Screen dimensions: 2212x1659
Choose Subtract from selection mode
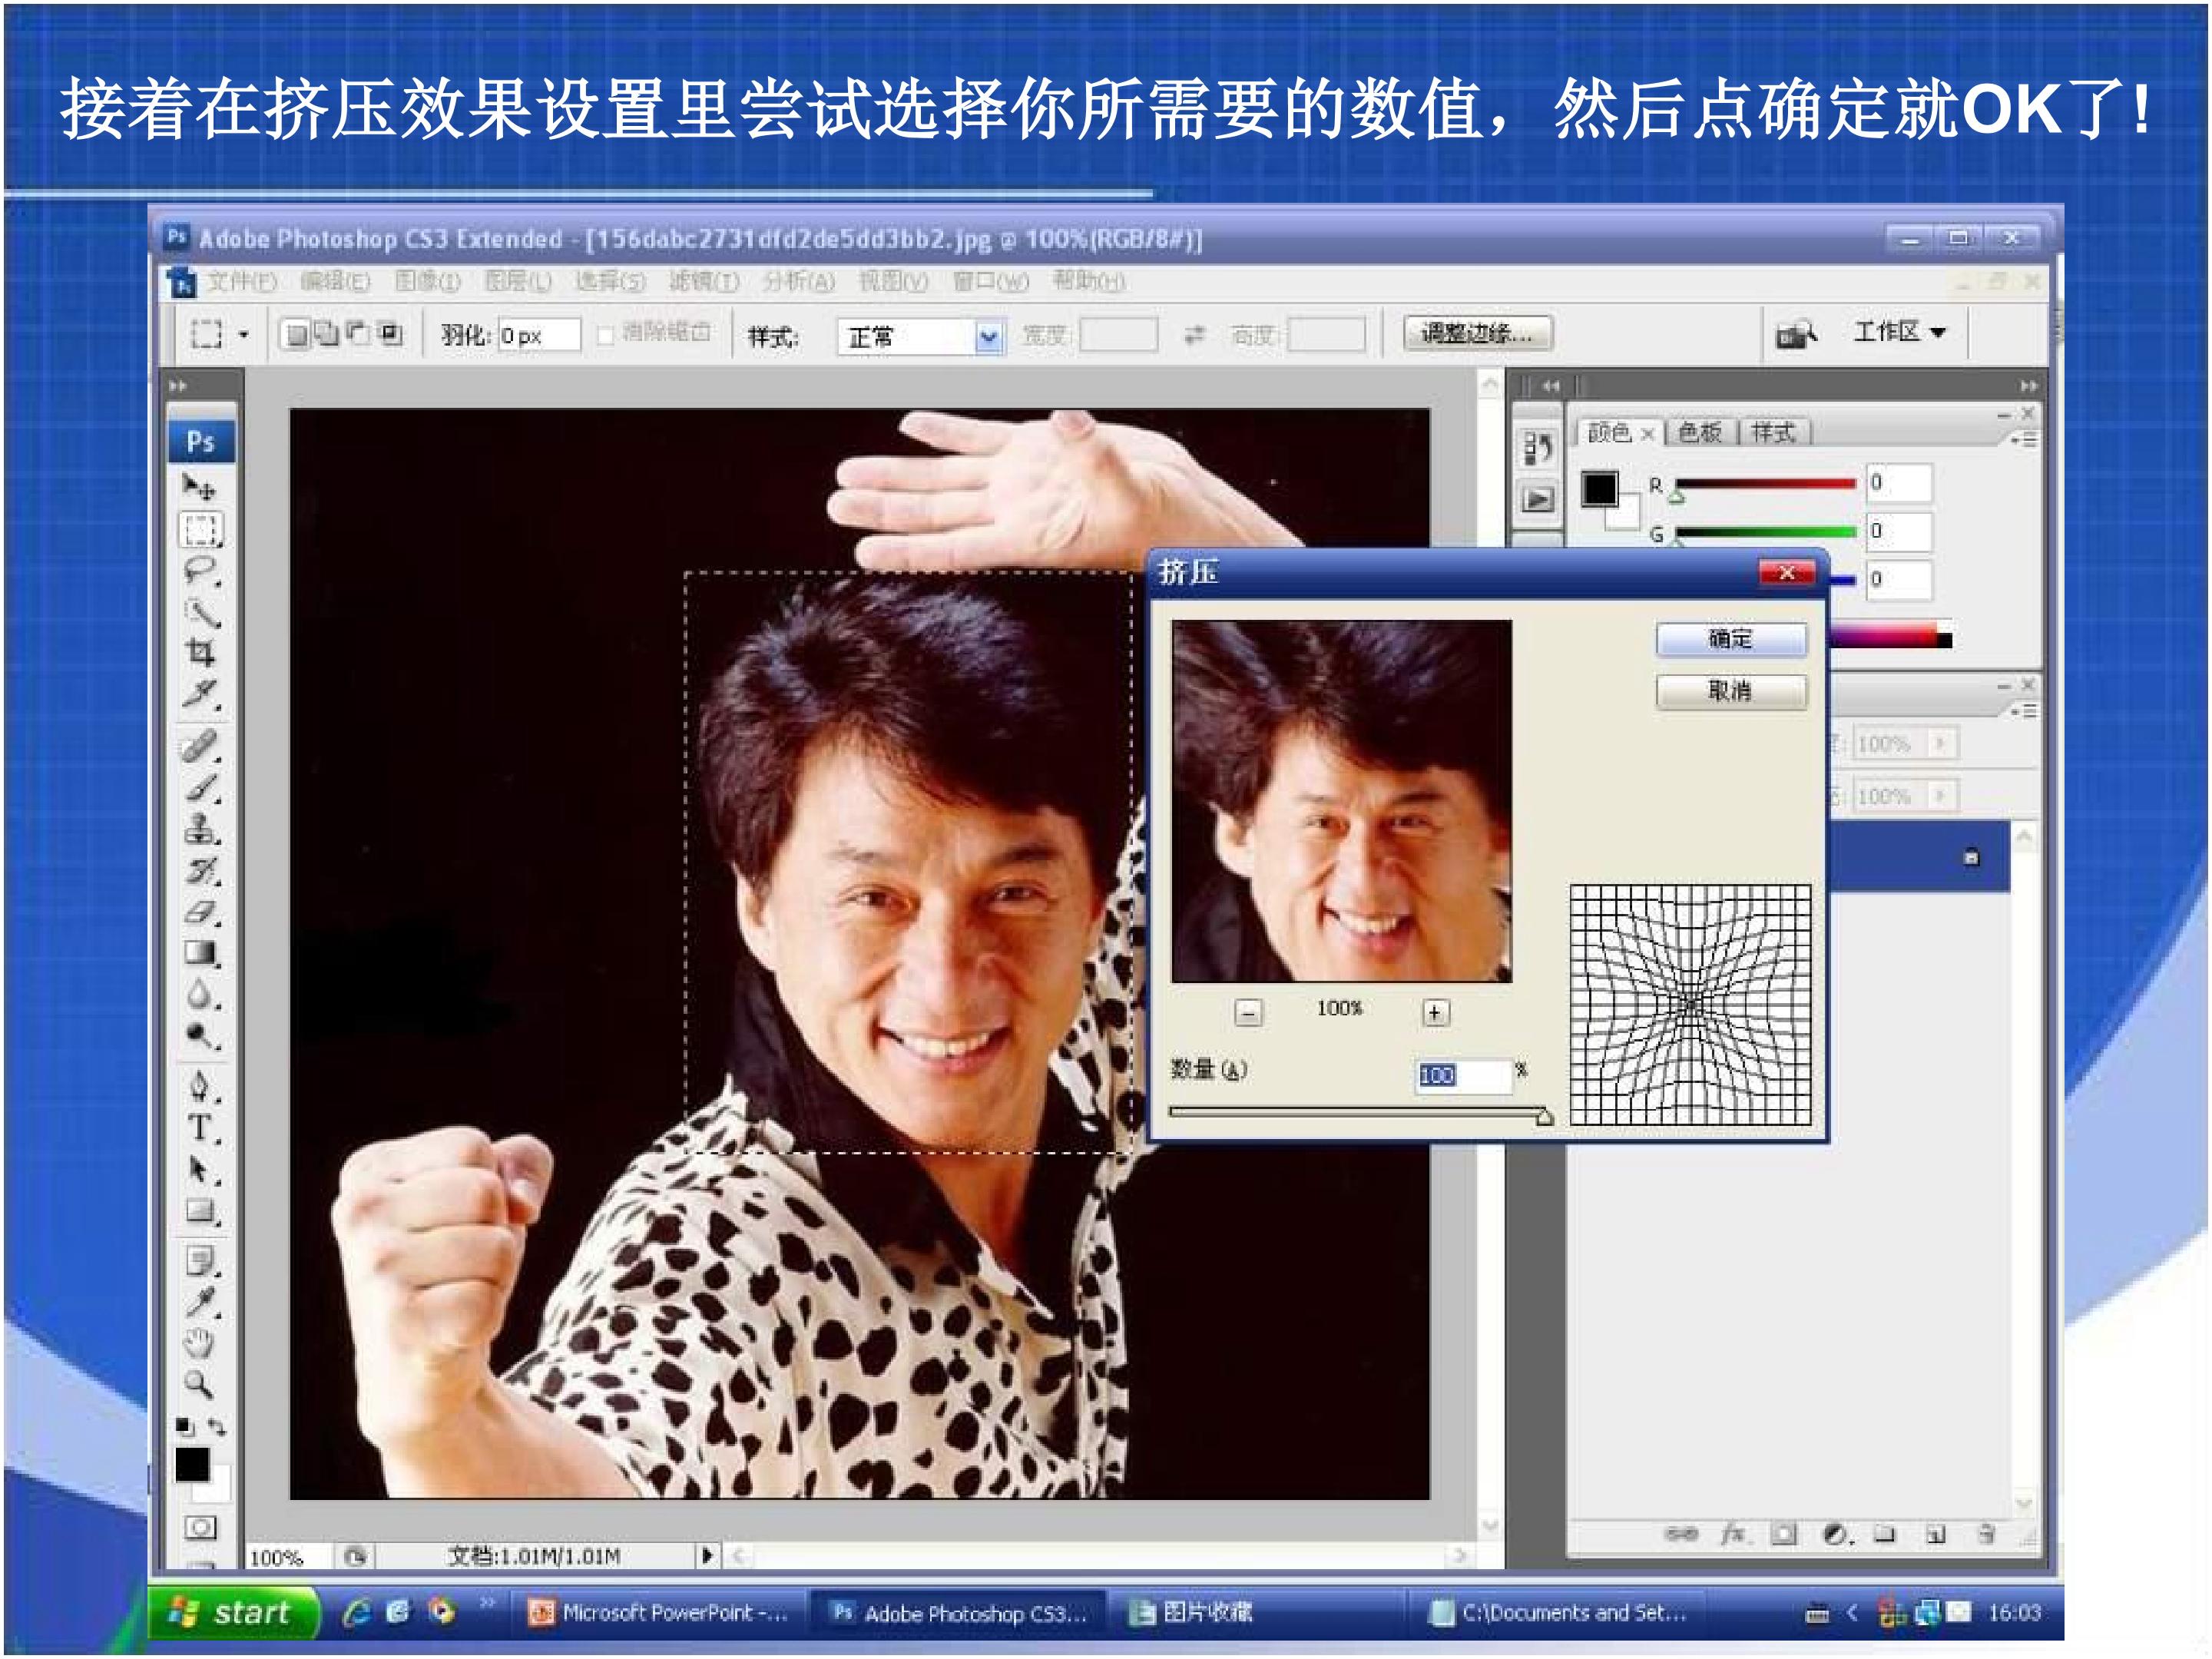pyautogui.click(x=358, y=334)
